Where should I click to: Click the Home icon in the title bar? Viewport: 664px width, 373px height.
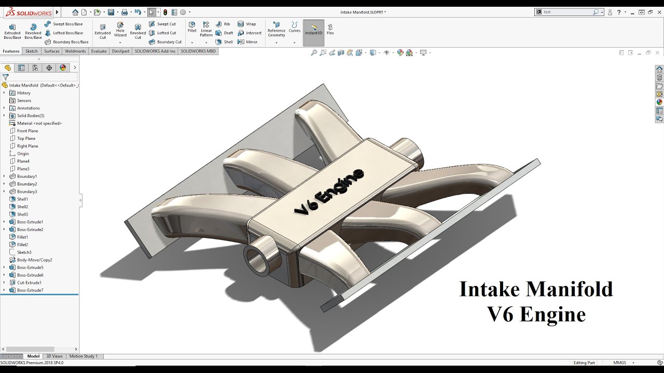pos(75,12)
